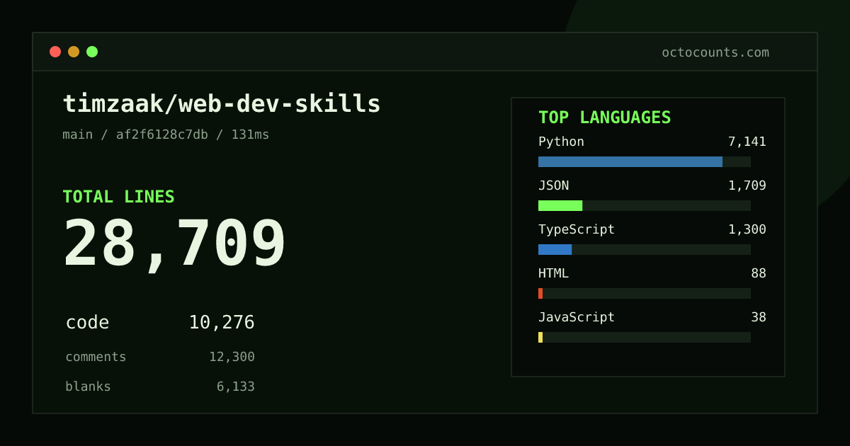
Task: Click the code row label
Action: 87,323
